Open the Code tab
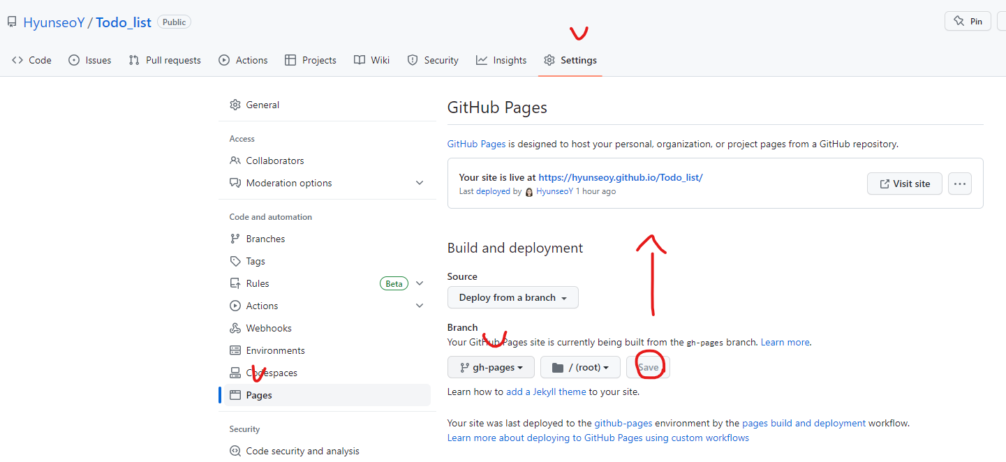 point(31,60)
